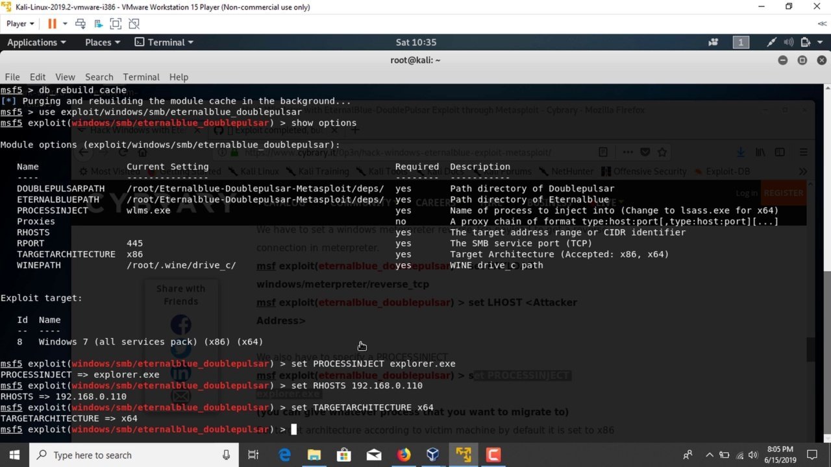Click the "WINEPATH" option name

[39, 265]
